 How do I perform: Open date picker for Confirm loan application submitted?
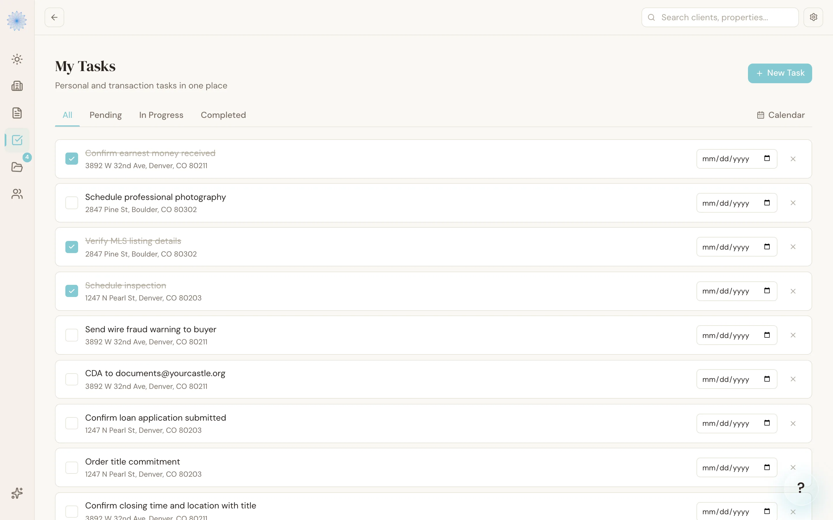coord(767,423)
